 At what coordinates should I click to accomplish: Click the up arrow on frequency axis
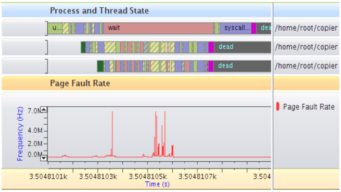44,110
